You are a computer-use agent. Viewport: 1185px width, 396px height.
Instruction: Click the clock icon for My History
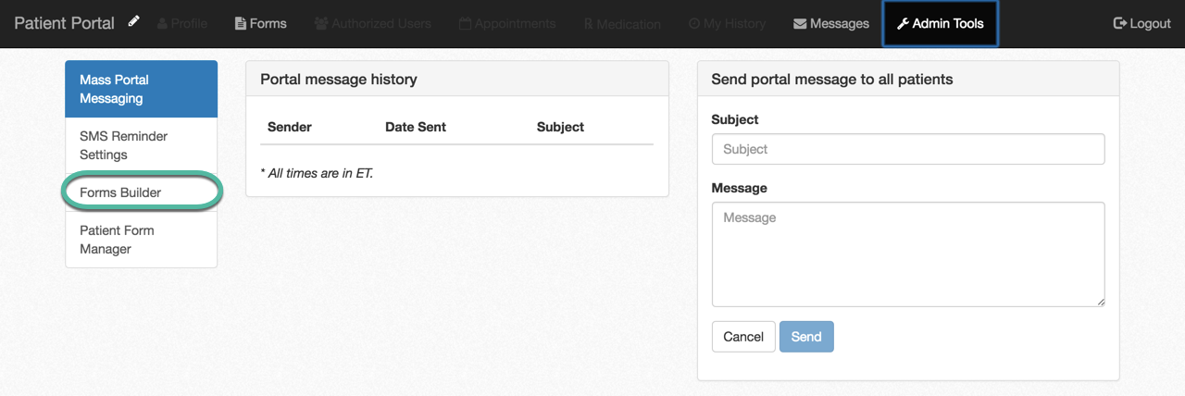(x=694, y=24)
